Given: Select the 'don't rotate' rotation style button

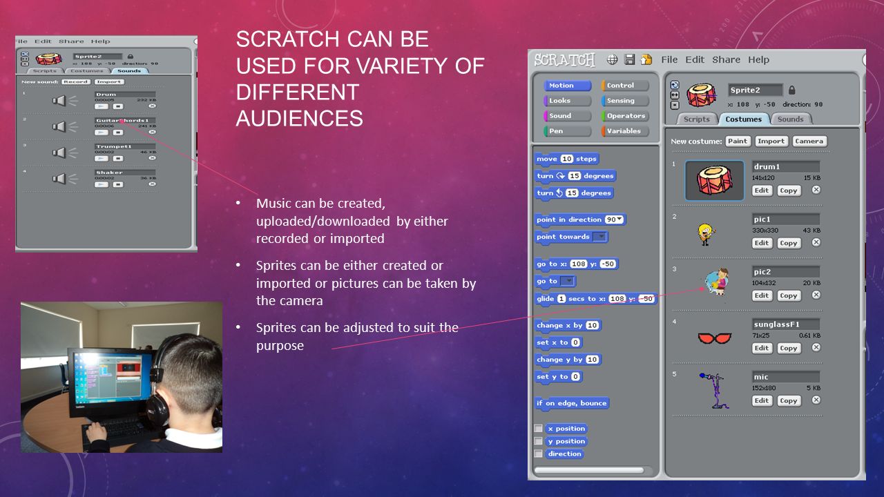Looking at the screenshot, I should click(x=675, y=105).
